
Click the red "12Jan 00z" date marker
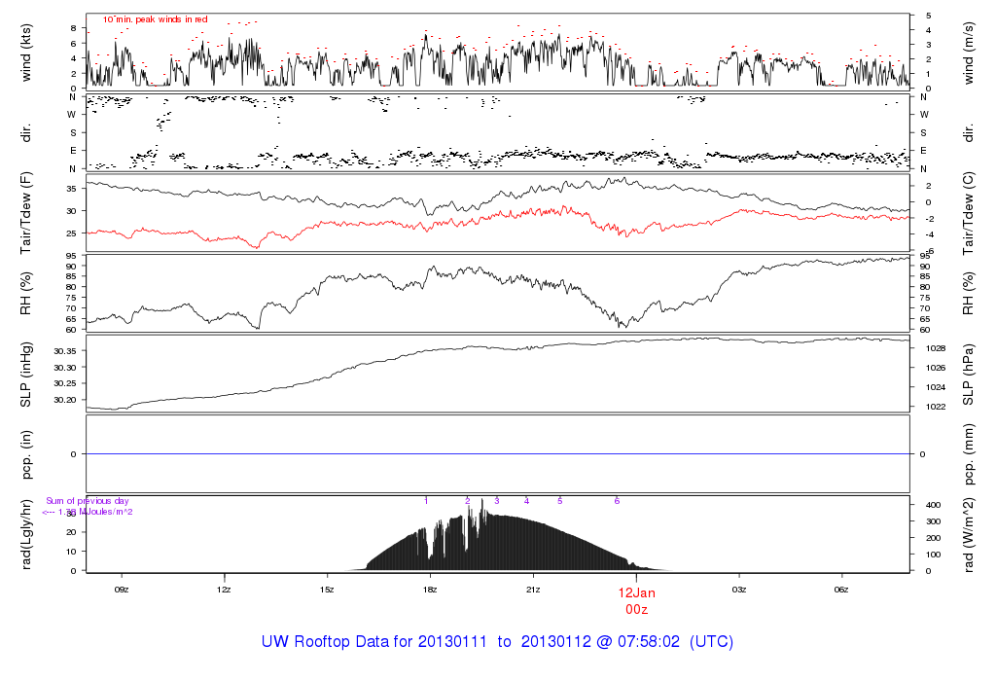(636, 598)
